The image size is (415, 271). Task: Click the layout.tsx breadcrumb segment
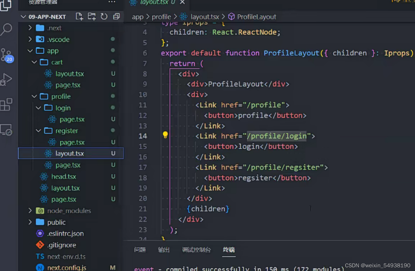[x=205, y=17]
